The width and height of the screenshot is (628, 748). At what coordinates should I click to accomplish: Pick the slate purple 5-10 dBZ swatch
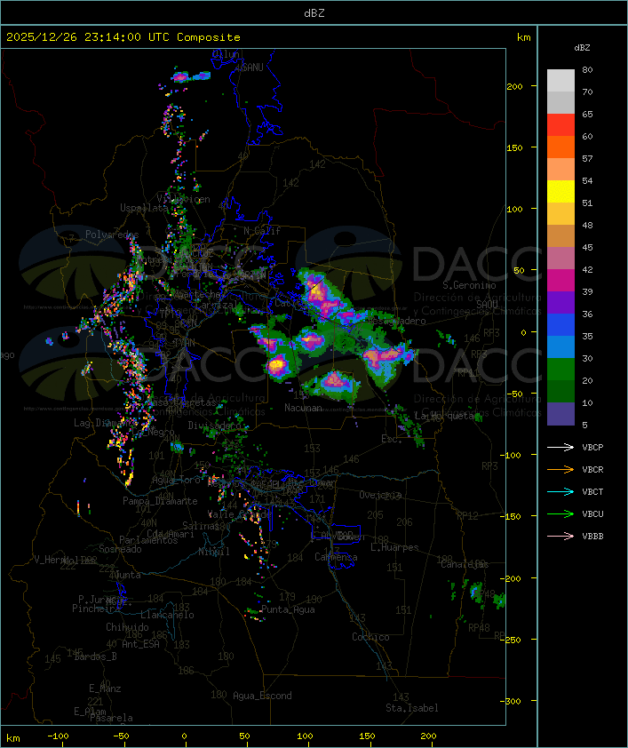pos(560,414)
